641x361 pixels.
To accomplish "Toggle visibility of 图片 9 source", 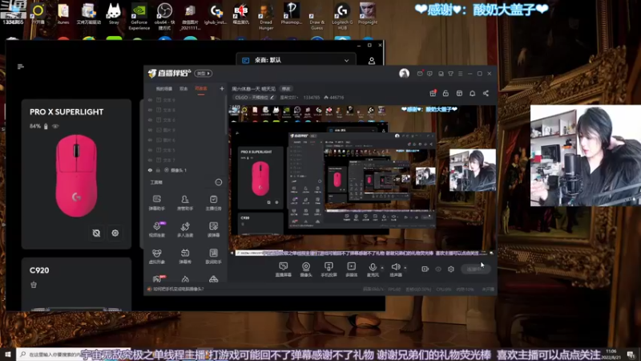I will (x=150, y=130).
